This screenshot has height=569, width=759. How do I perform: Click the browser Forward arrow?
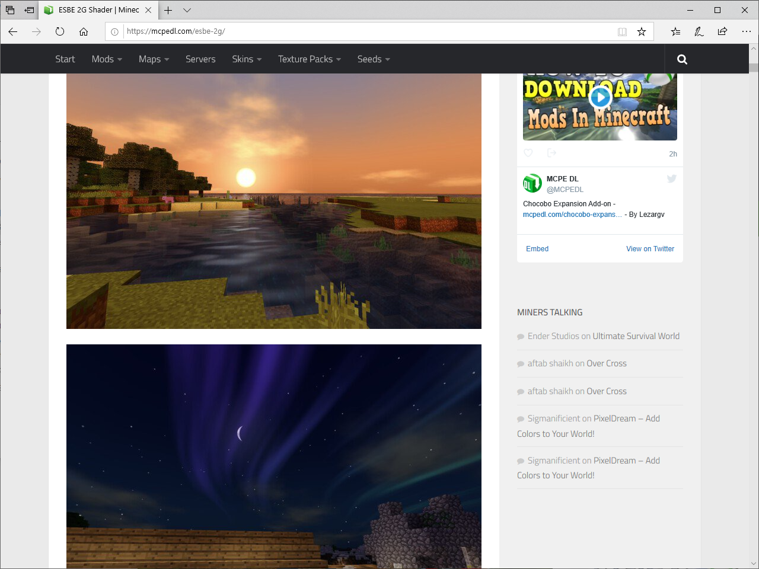click(36, 31)
